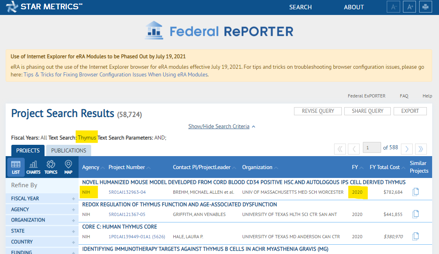The height and width of the screenshot is (254, 439).
Task: Sort by Project Number column arrow
Action: click(148, 168)
